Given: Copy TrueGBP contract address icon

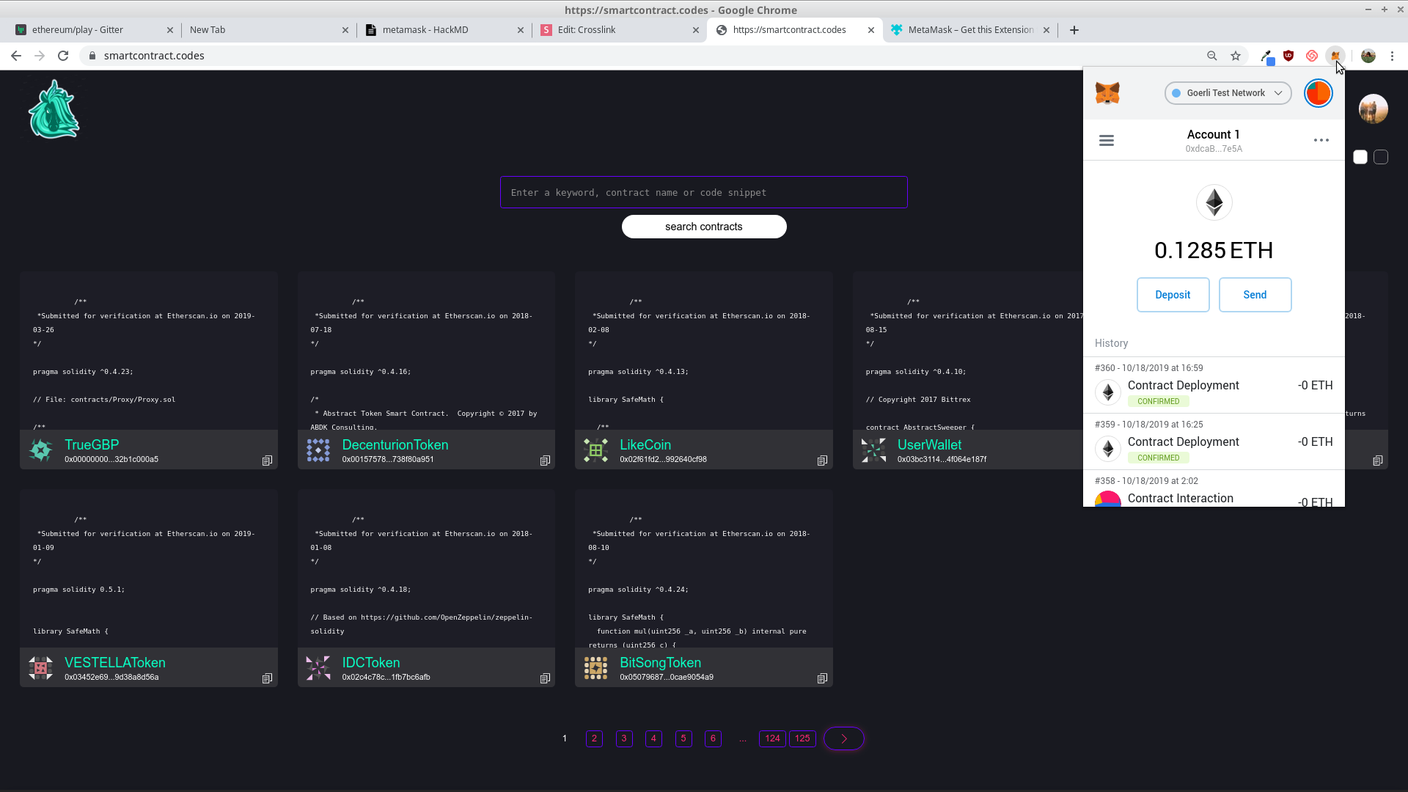Looking at the screenshot, I should [x=267, y=461].
